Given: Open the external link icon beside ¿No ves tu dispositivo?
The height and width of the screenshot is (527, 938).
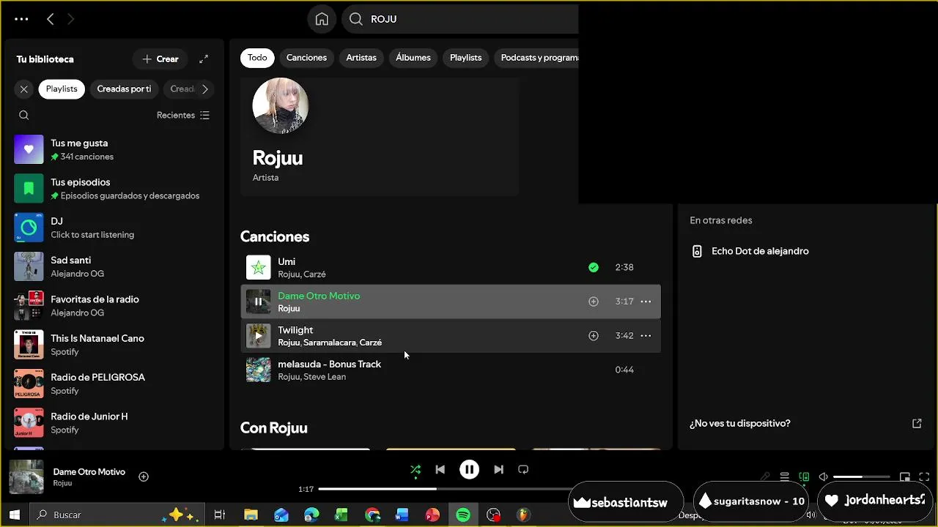Looking at the screenshot, I should (917, 423).
